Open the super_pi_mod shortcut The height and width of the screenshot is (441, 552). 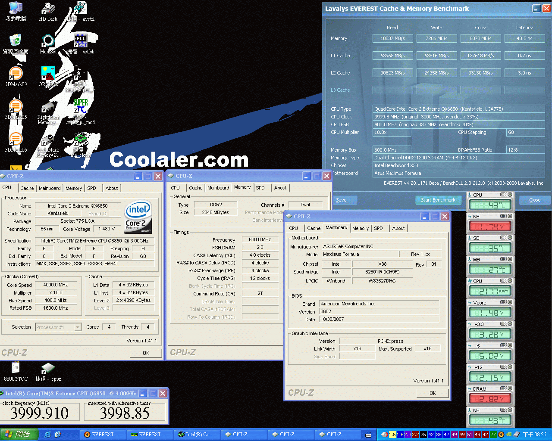(x=80, y=106)
